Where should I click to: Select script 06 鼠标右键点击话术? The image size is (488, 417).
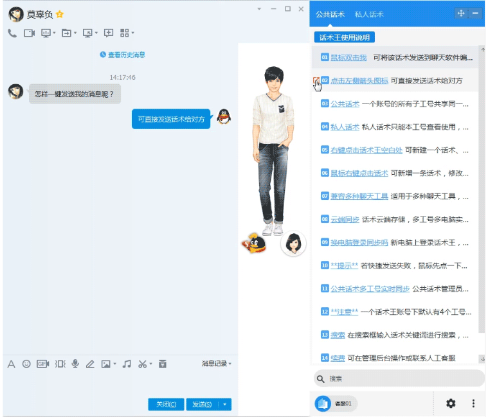[x=395, y=173]
